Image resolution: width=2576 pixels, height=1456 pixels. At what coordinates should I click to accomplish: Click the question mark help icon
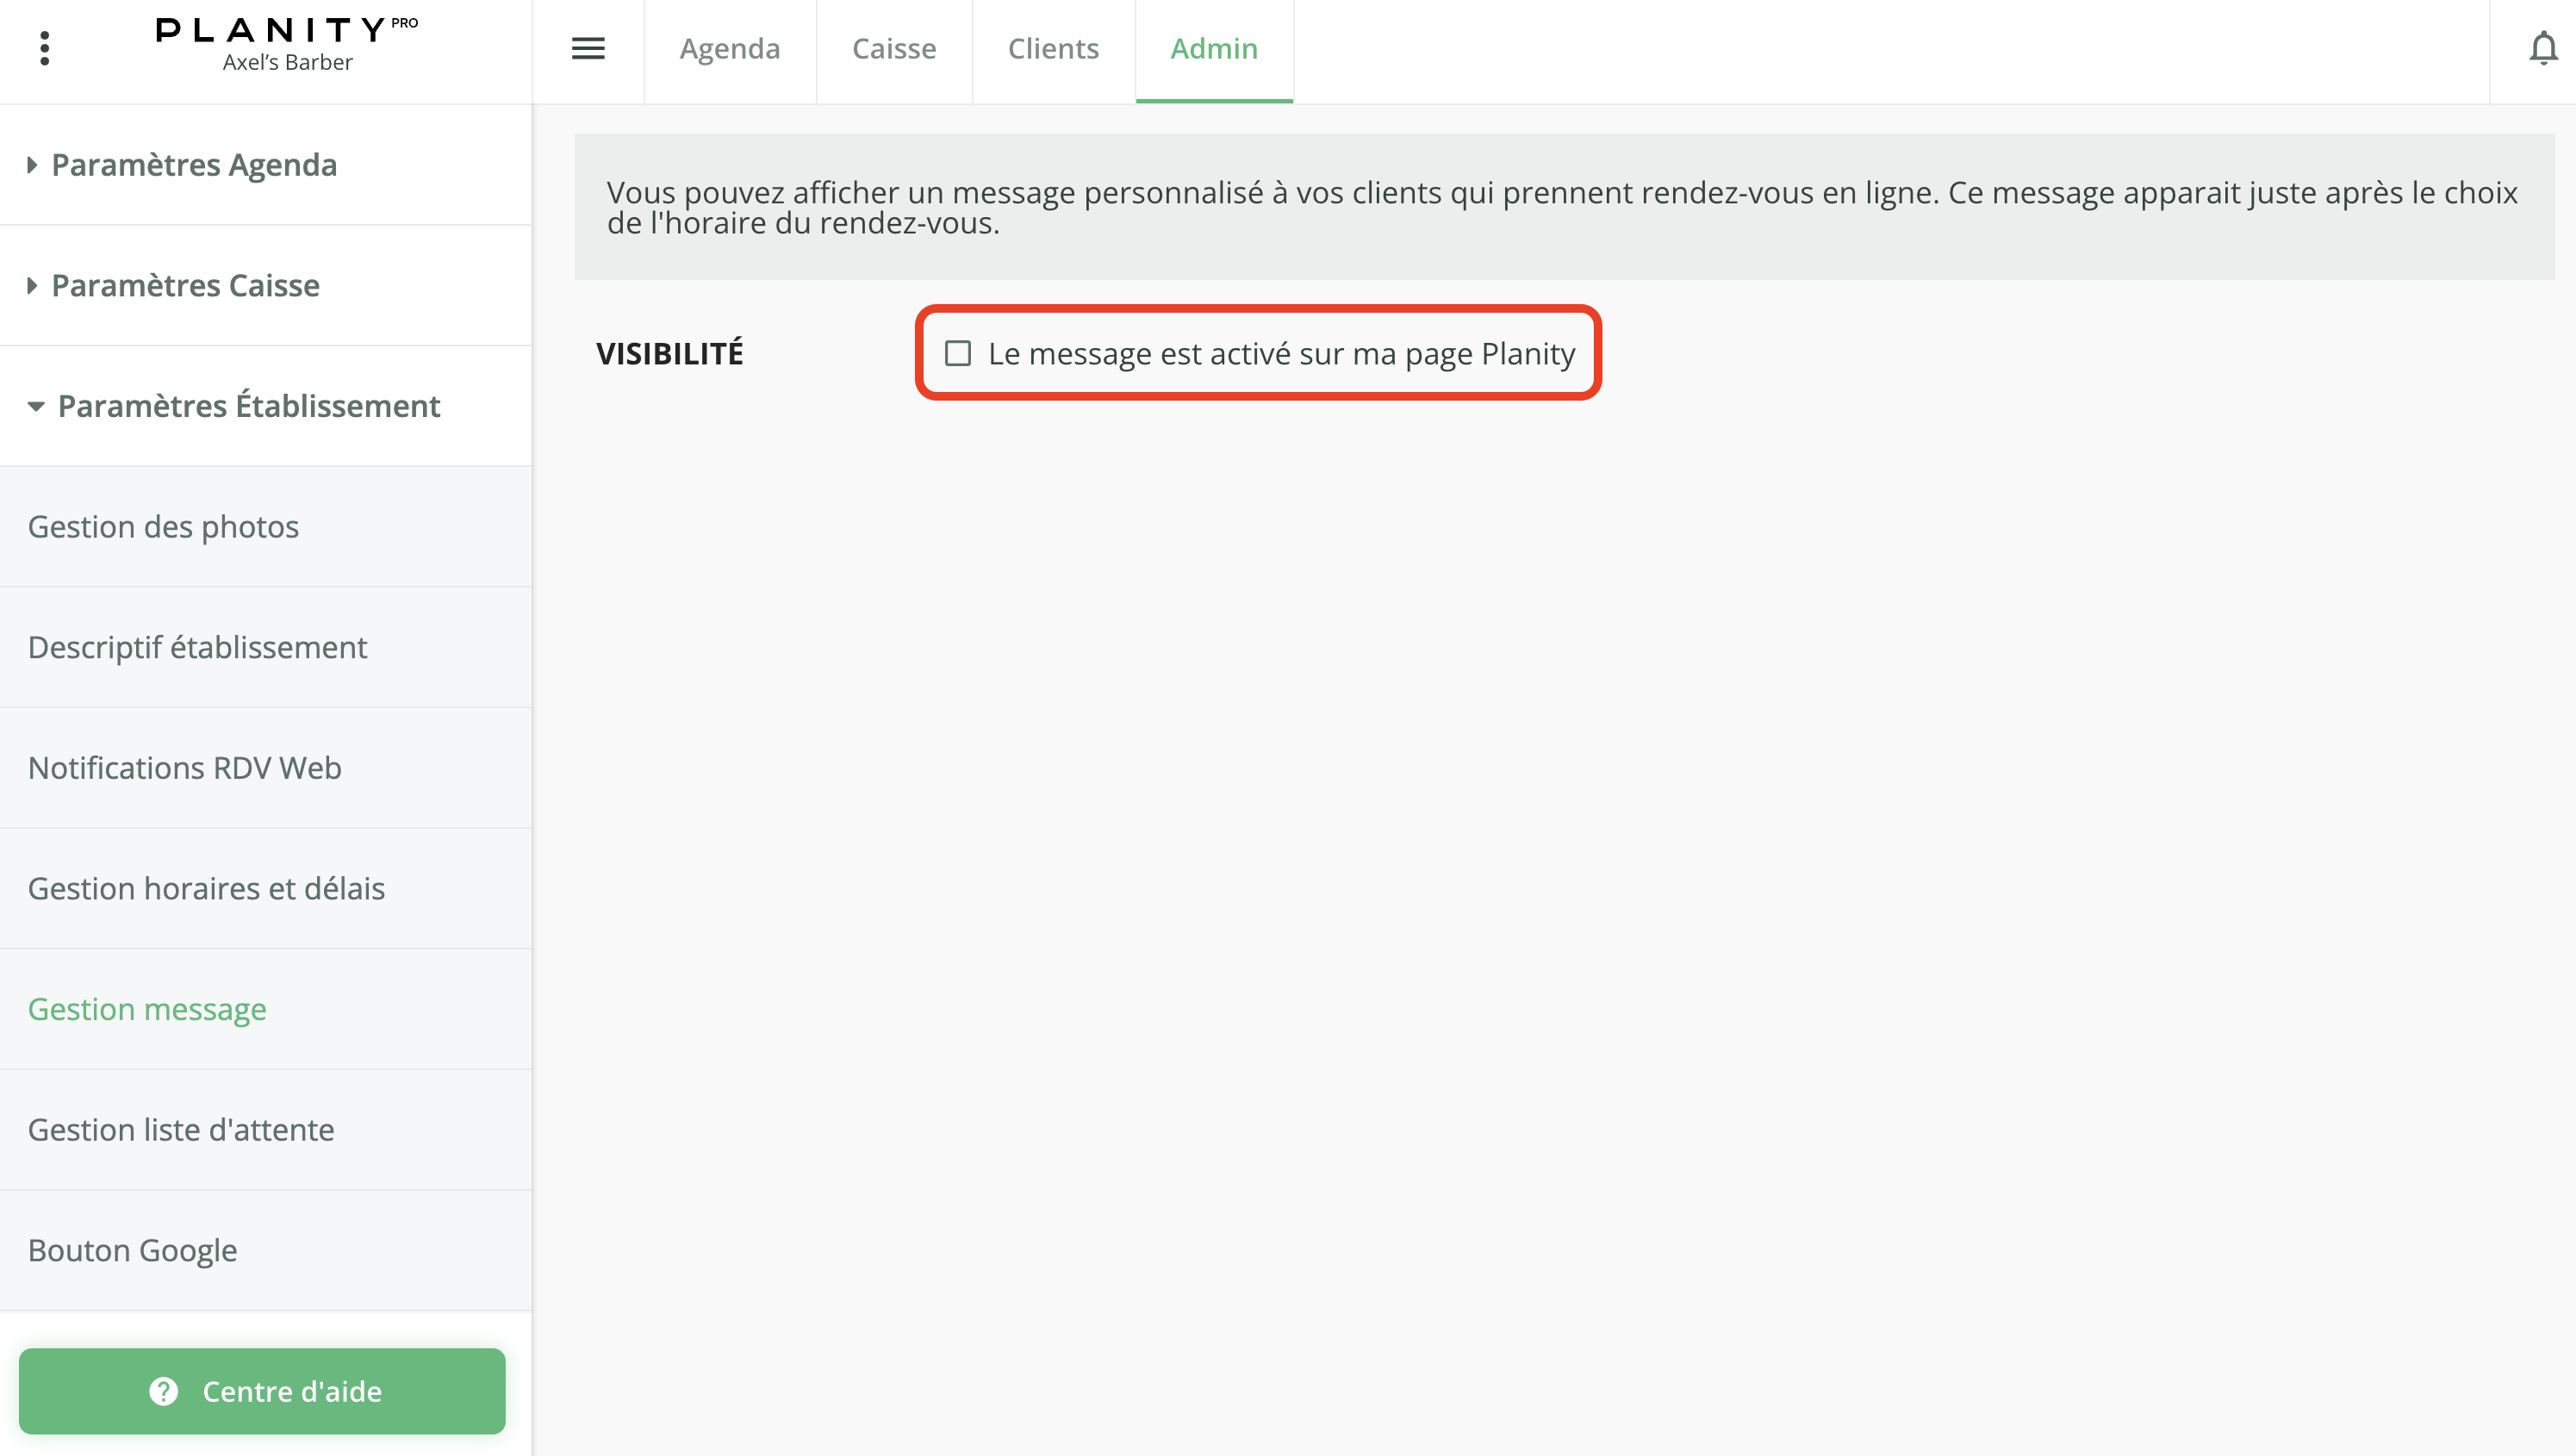[163, 1391]
